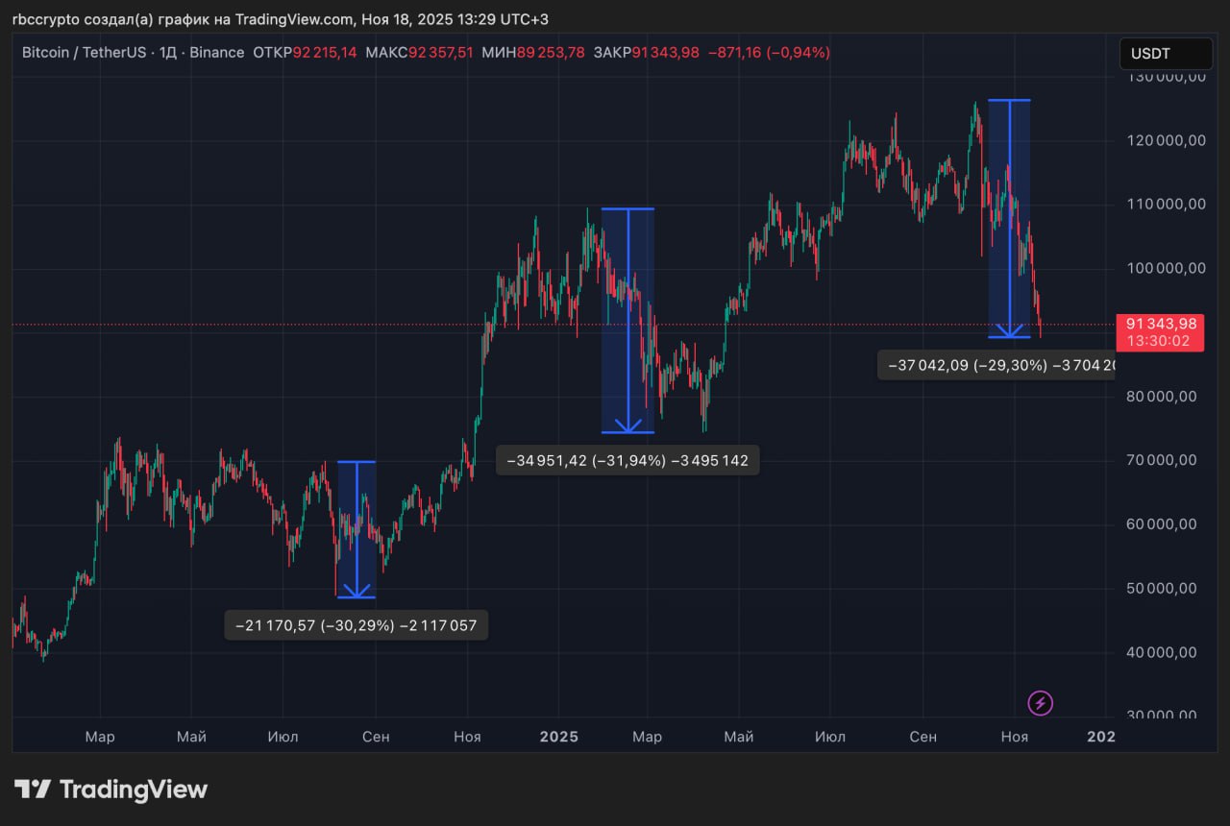Open the Binance exchange selector

coord(216,53)
